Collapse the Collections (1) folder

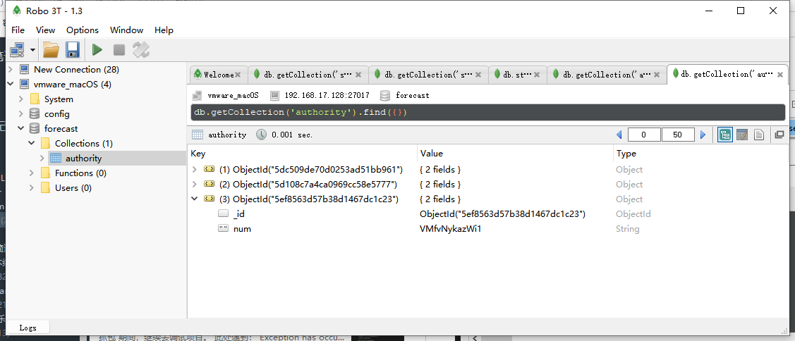click(x=32, y=144)
